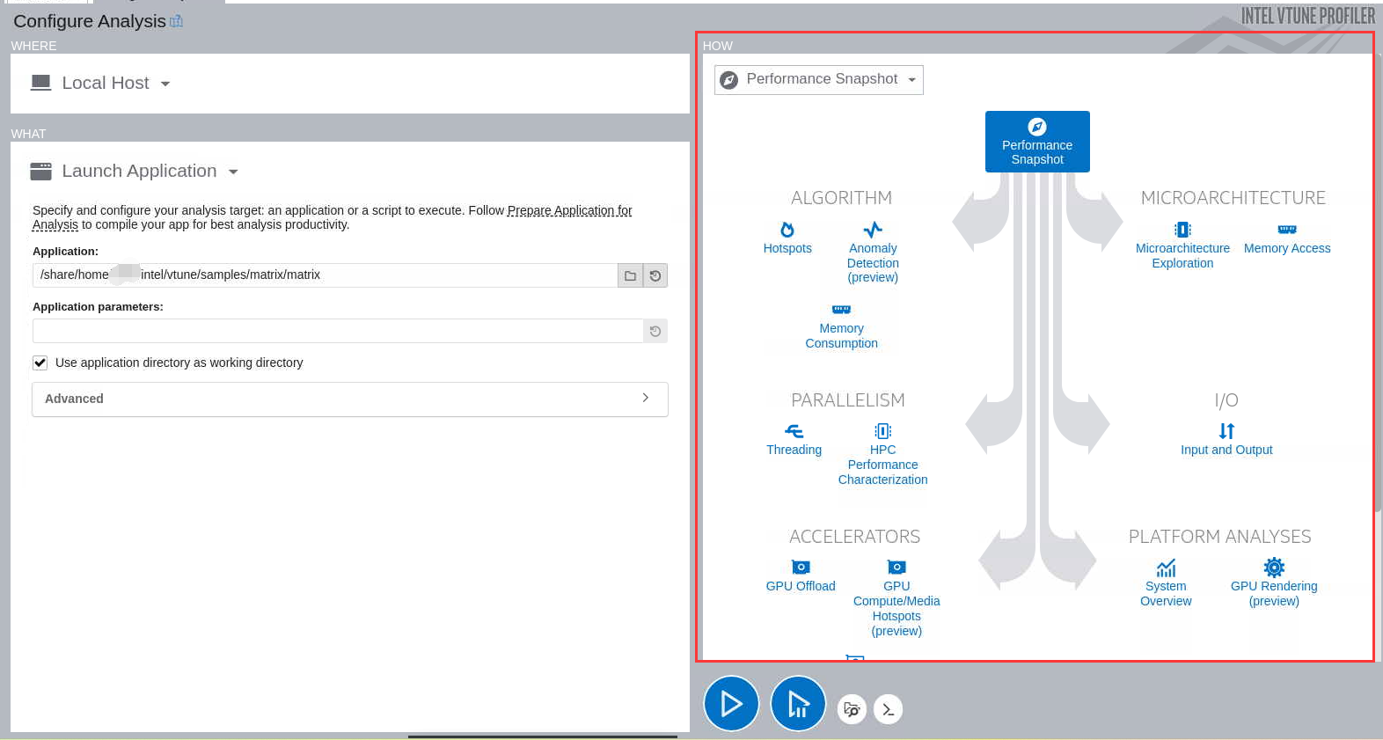Open history for the Application path field
Screen dimensions: 1383x740
coord(655,275)
